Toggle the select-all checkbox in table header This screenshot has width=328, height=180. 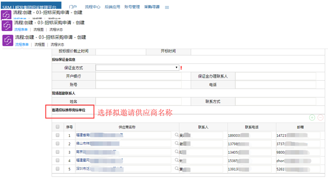58,127
